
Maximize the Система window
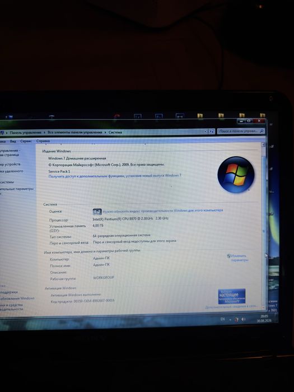pos(249,121)
